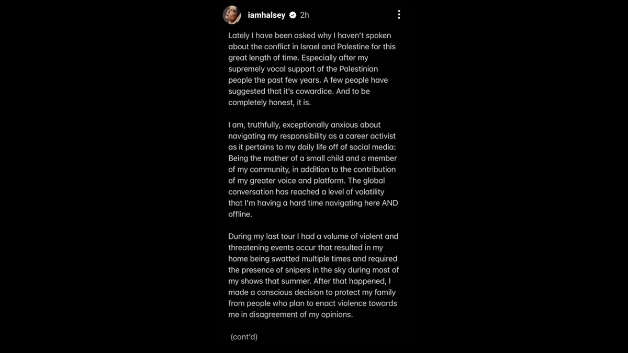Click the phrase 'completely honest, it is.'

(270, 103)
